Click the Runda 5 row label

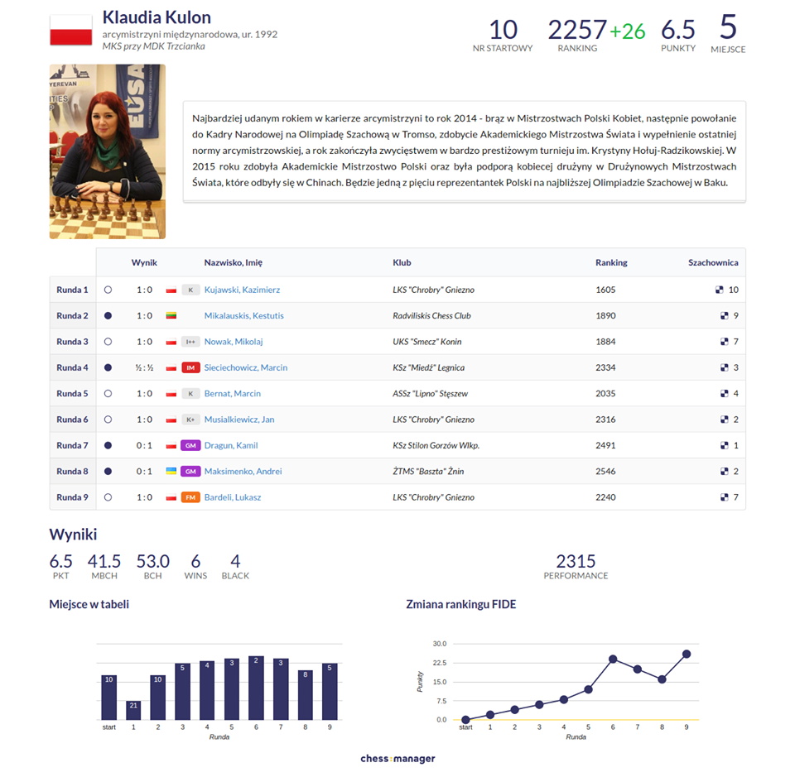72,393
